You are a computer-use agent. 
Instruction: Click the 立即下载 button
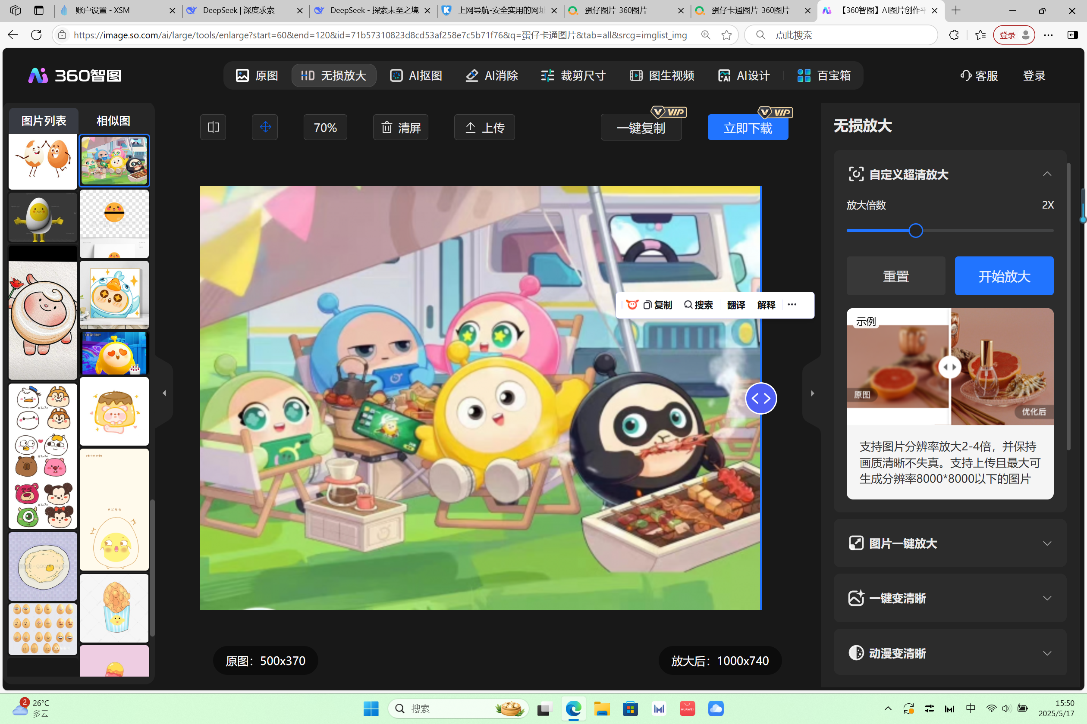(x=748, y=128)
